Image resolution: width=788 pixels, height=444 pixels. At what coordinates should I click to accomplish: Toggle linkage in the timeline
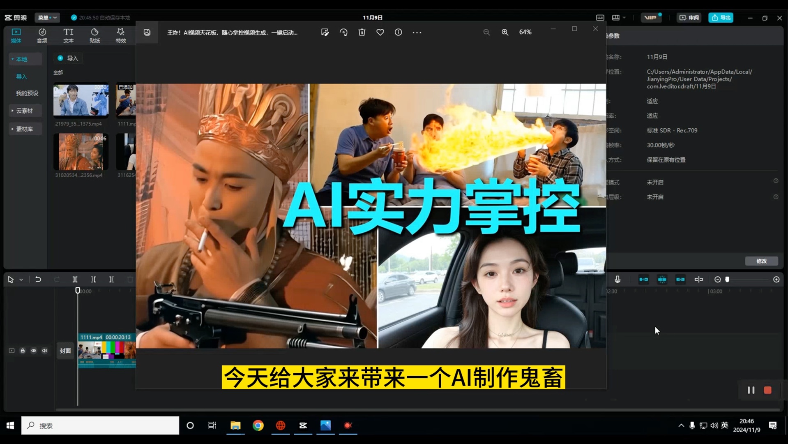pos(680,280)
